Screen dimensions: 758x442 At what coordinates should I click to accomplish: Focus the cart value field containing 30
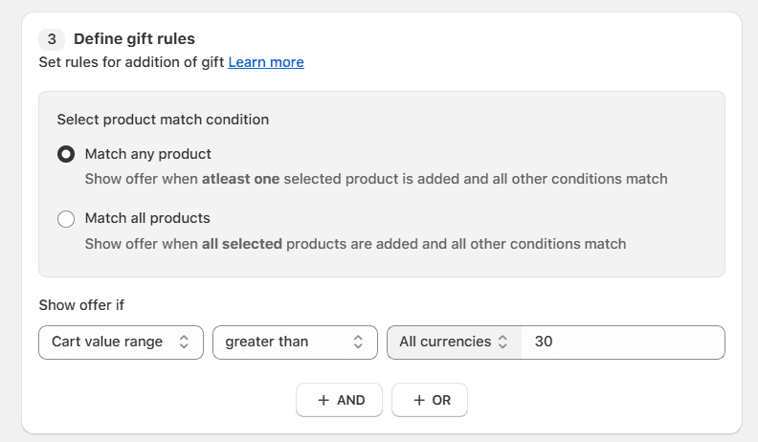[x=622, y=343]
